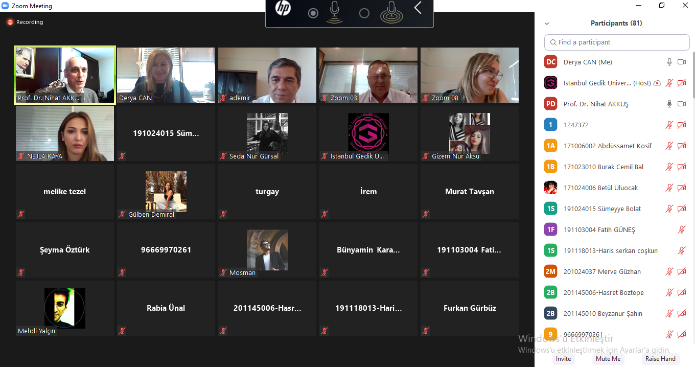695x367 pixels.
Task: Click İstanbul Gedik Üniversitesi host avatar in list
Action: 550,83
